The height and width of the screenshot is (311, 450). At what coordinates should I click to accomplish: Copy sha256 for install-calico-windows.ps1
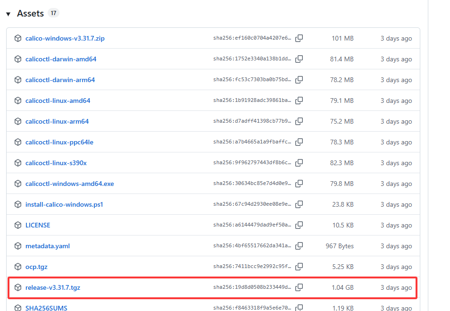[299, 204]
